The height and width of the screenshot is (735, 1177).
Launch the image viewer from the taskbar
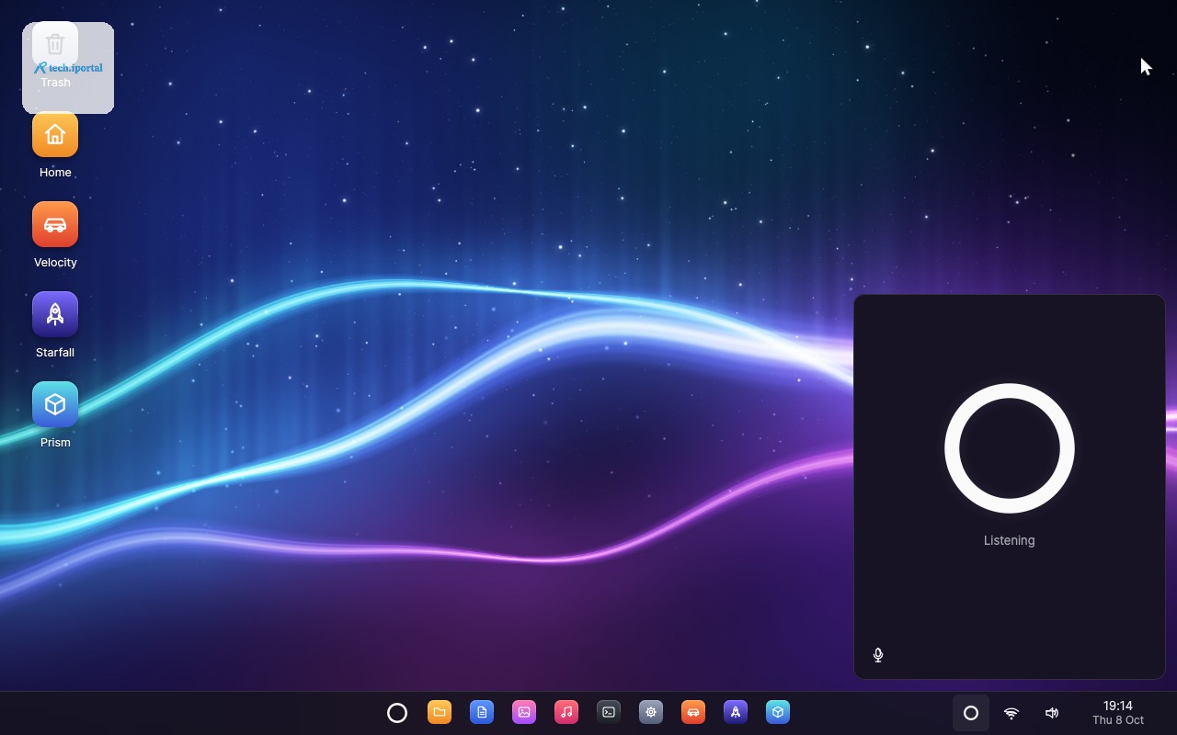[x=524, y=713]
